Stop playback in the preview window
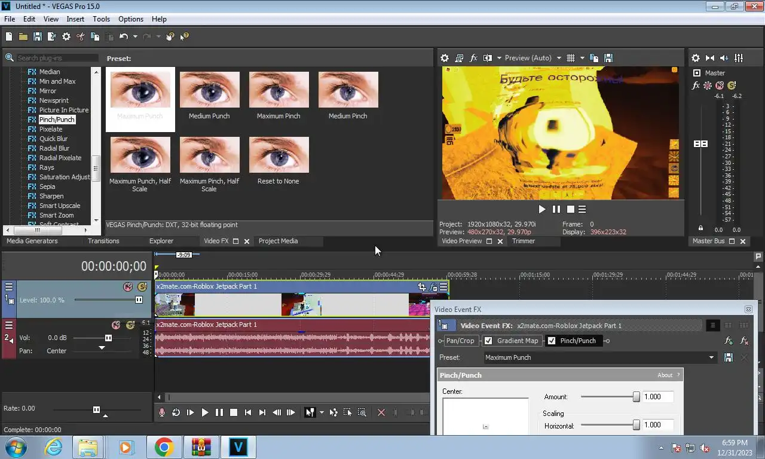The width and height of the screenshot is (765, 459). tap(571, 209)
